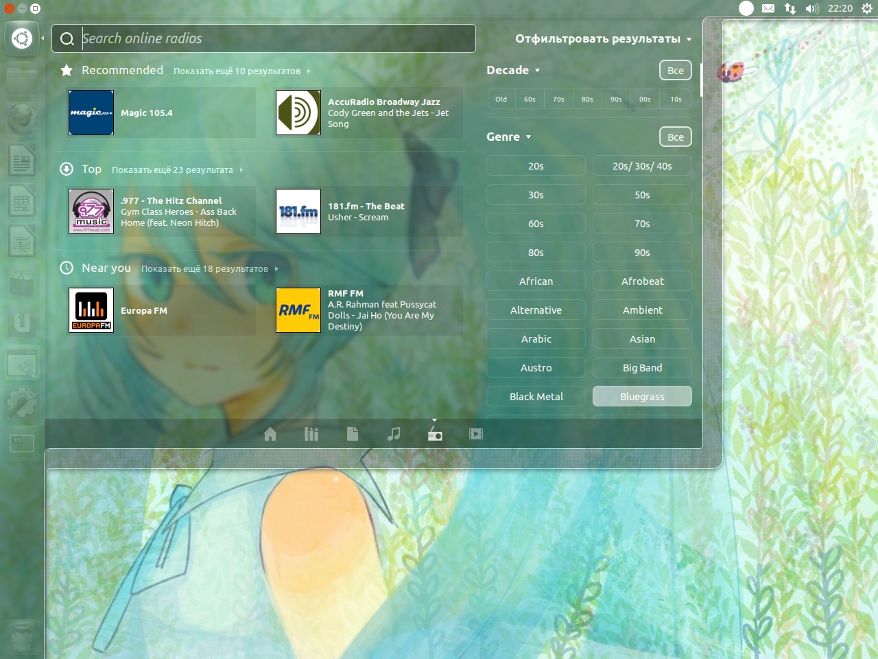Viewport: 878px width, 659px height.
Task: Click the Near you category header
Action: pyautogui.click(x=106, y=268)
